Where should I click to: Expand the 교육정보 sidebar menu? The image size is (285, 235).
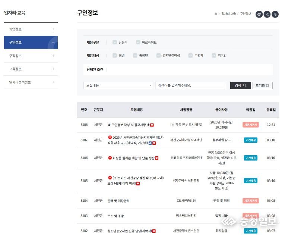pos(53,69)
